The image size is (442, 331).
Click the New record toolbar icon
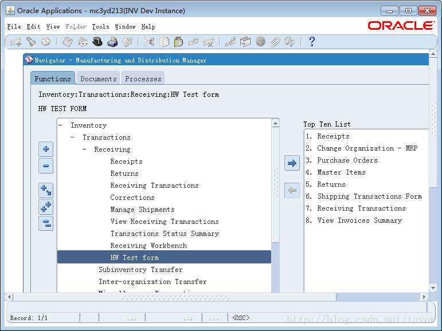pos(16,42)
